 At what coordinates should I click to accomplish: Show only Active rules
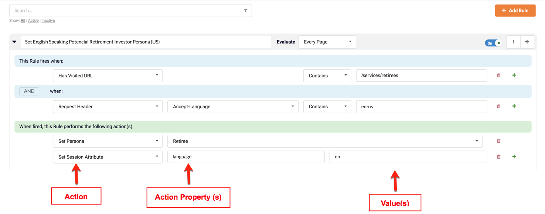click(x=33, y=21)
